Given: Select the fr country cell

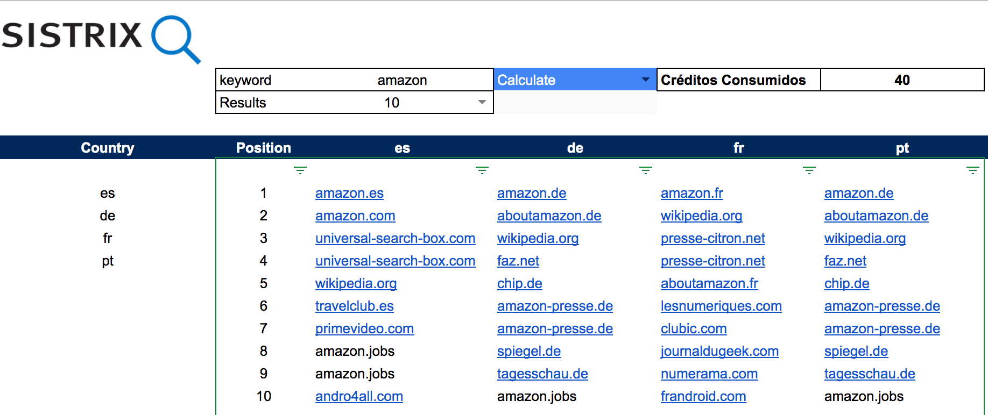Looking at the screenshot, I should coord(108,238).
